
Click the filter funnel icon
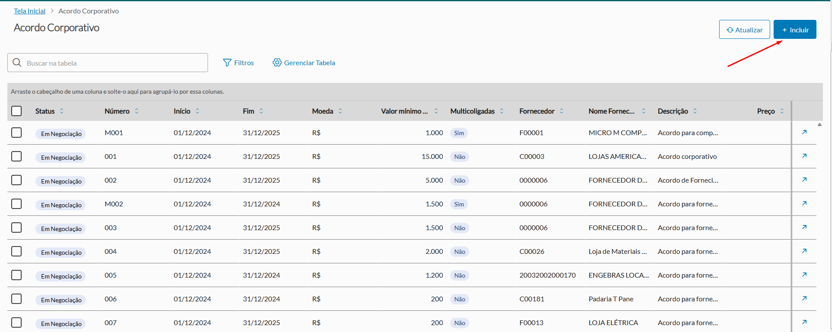click(227, 63)
